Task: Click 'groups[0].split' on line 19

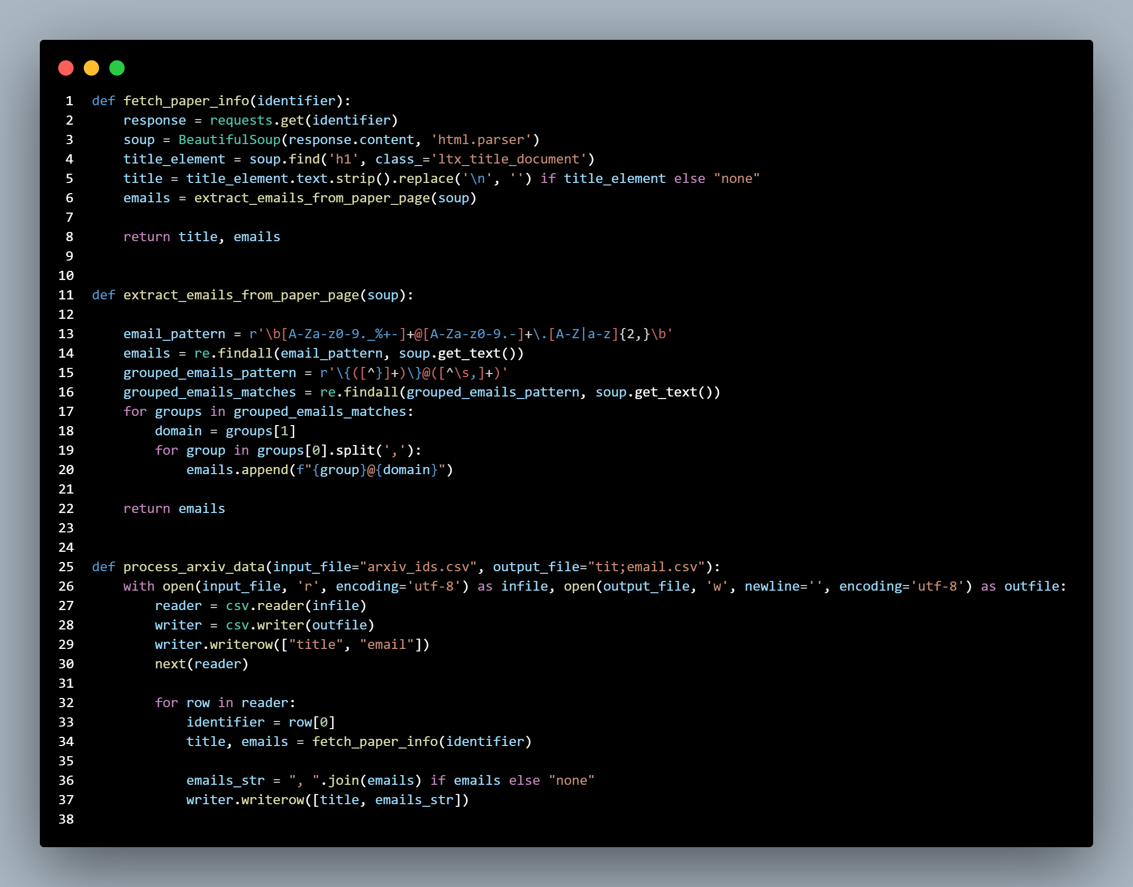Action: [x=316, y=450]
